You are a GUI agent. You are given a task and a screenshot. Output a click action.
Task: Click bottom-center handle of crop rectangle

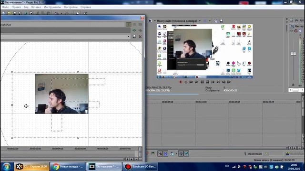pos(78,138)
